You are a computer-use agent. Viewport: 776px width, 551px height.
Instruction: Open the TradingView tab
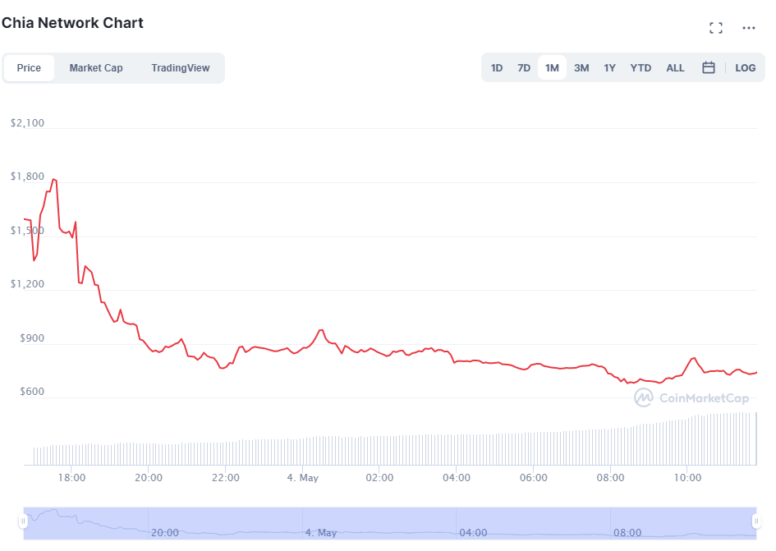[181, 68]
